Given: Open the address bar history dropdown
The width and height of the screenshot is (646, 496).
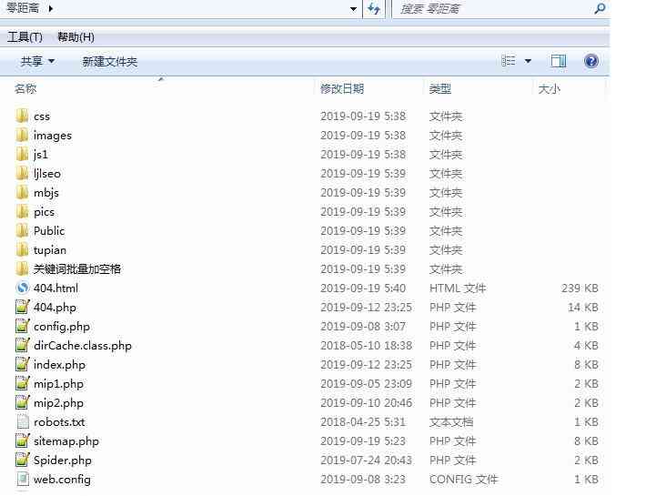Looking at the screenshot, I should [353, 9].
